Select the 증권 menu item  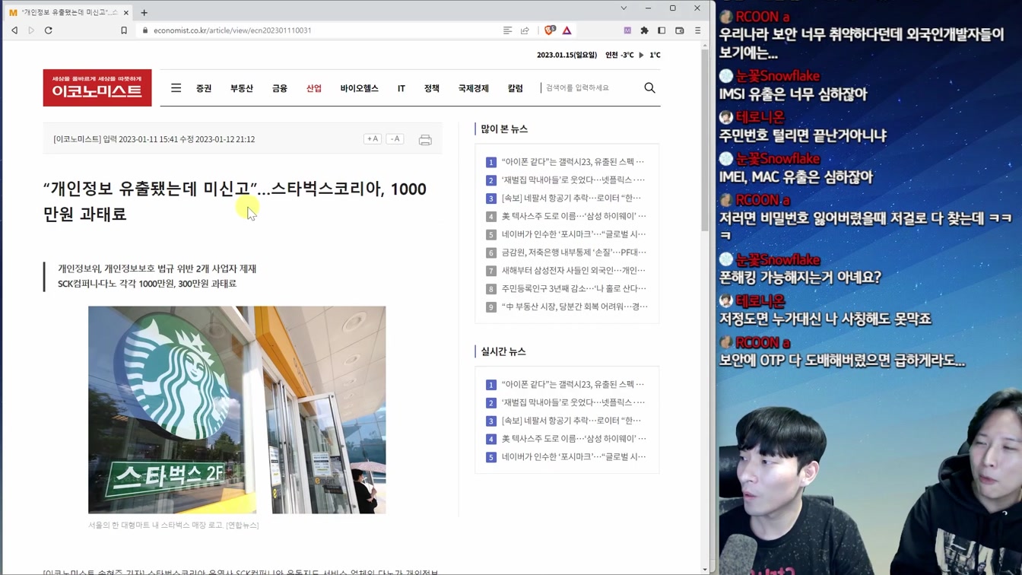pyautogui.click(x=204, y=88)
